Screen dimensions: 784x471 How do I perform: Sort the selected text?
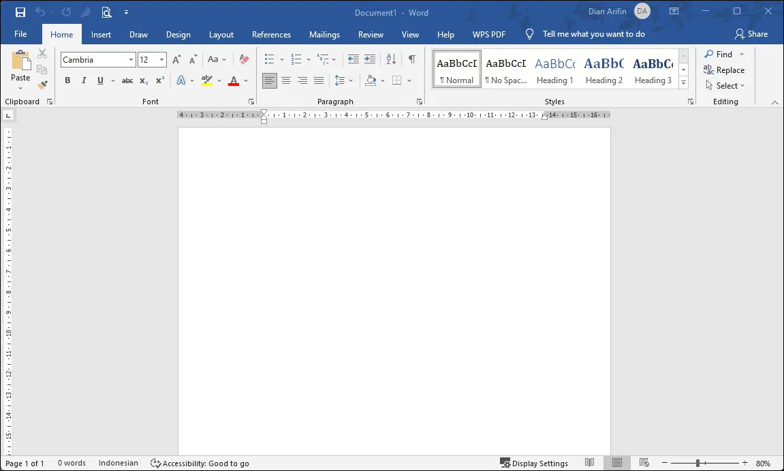coord(390,59)
